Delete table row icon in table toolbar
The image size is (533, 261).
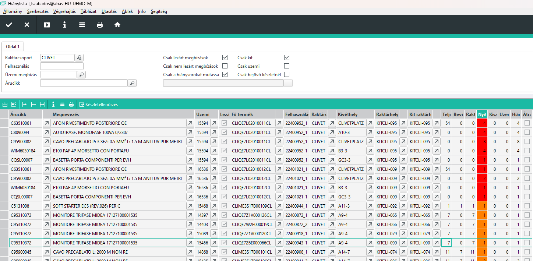(14, 105)
